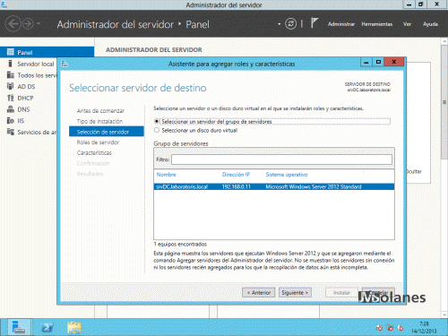This screenshot has width=448, height=336.
Task: Click the DNS role icon
Action: 11,109
